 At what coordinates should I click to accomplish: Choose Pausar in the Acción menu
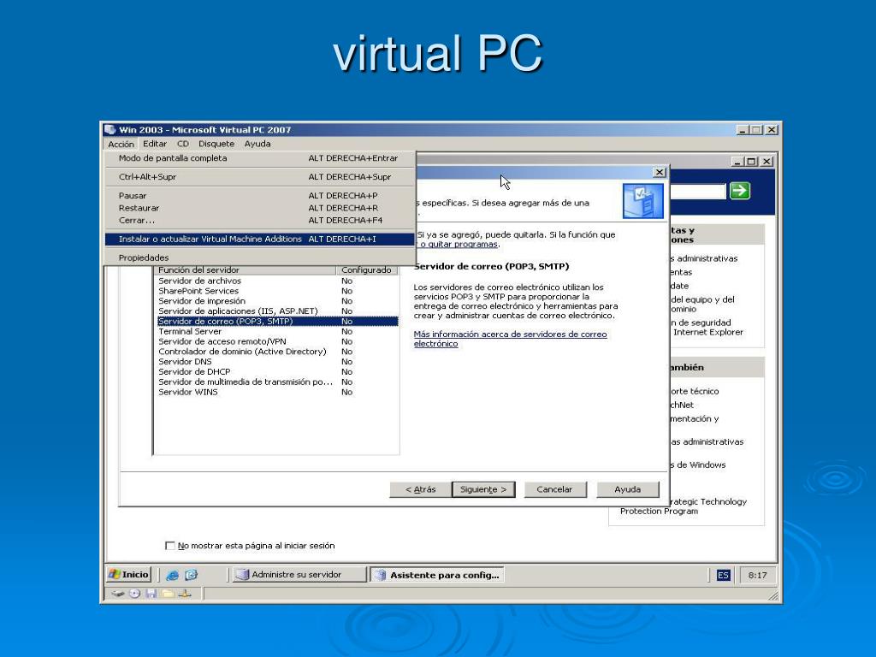tap(260, 196)
